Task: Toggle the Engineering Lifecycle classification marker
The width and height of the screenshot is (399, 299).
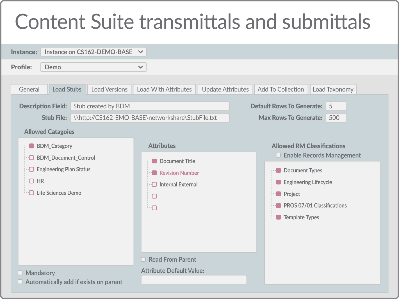Action: [x=278, y=182]
